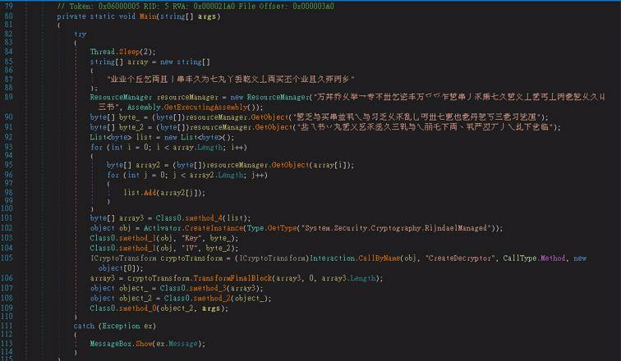
Task: Click Type.GetType method call
Action: click(x=272, y=229)
